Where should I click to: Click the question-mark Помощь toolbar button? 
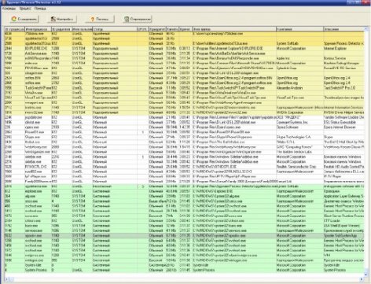pyautogui.click(x=100, y=19)
